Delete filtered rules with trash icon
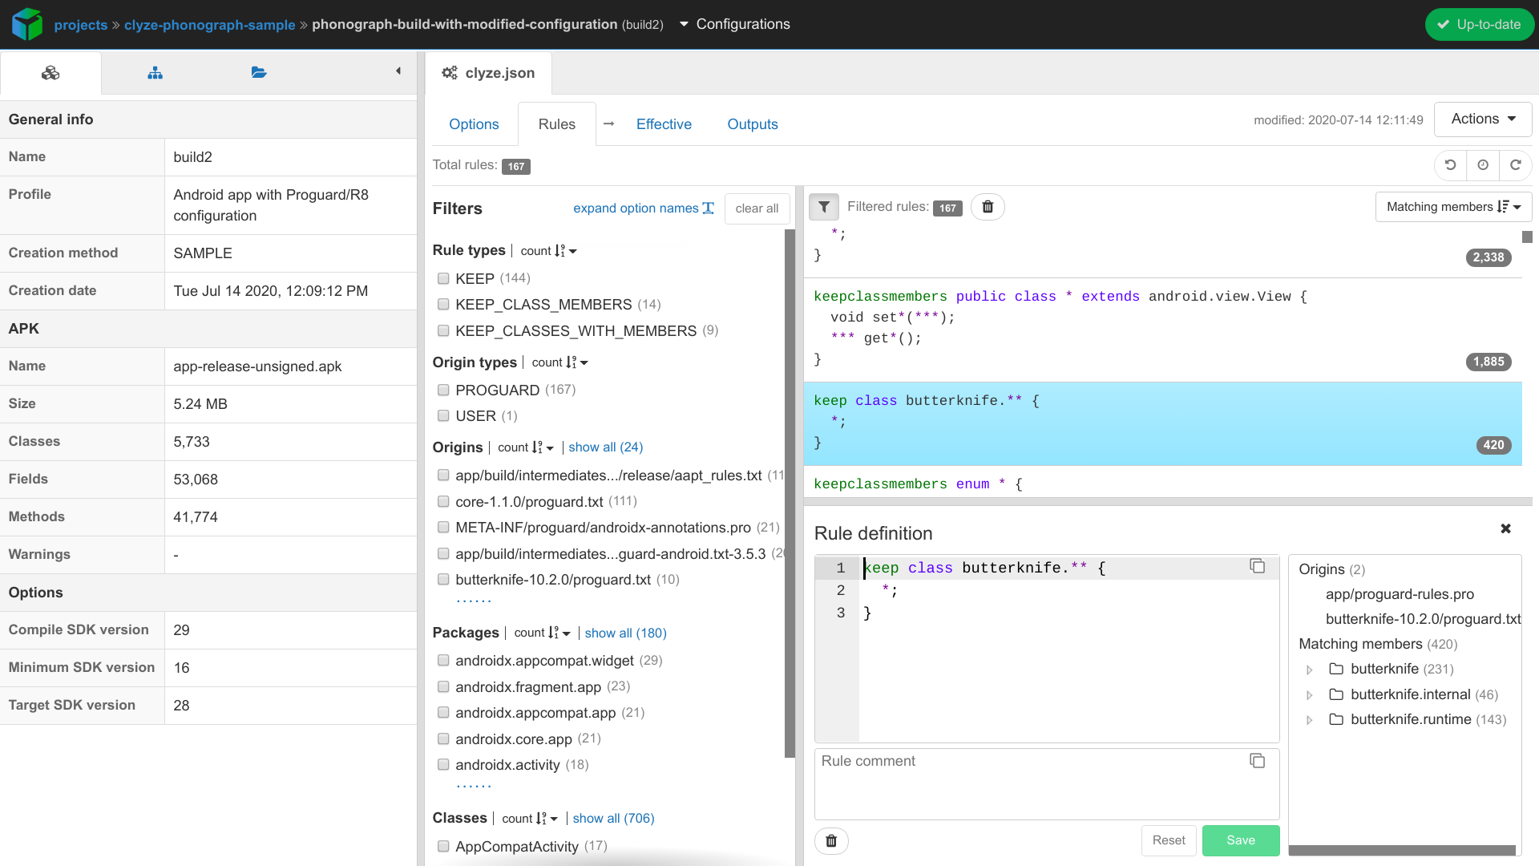The height and width of the screenshot is (866, 1539). 988,207
